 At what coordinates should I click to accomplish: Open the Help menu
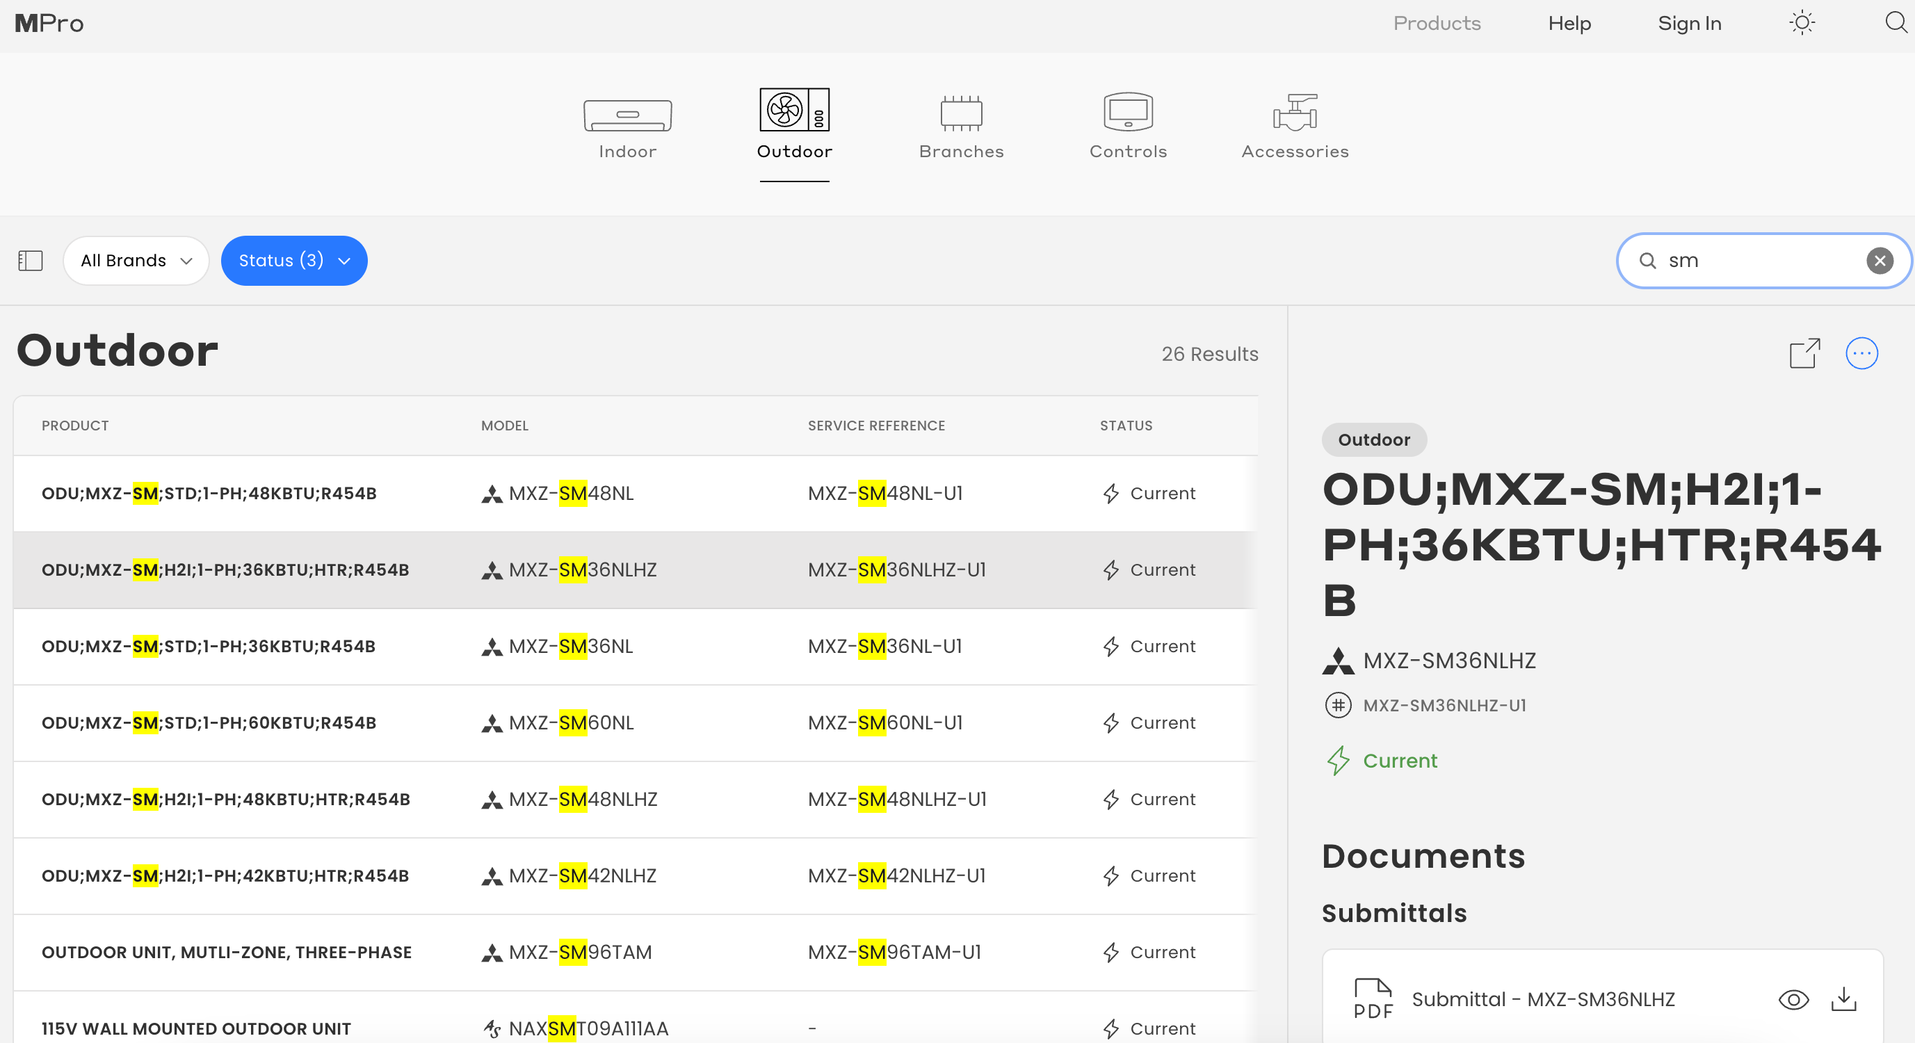point(1569,23)
